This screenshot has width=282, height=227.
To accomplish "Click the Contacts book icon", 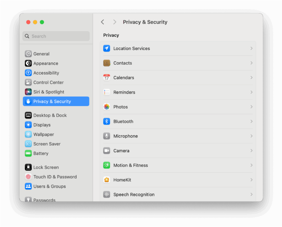I will (x=107, y=63).
